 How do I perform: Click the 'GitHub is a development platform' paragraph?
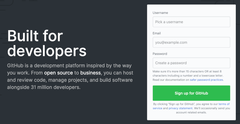[x=70, y=76]
